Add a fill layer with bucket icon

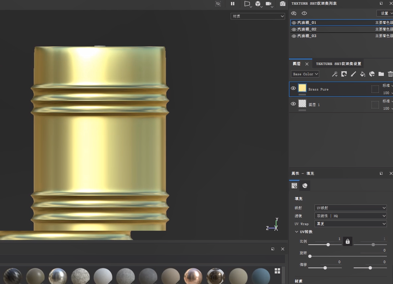pyautogui.click(x=363, y=74)
